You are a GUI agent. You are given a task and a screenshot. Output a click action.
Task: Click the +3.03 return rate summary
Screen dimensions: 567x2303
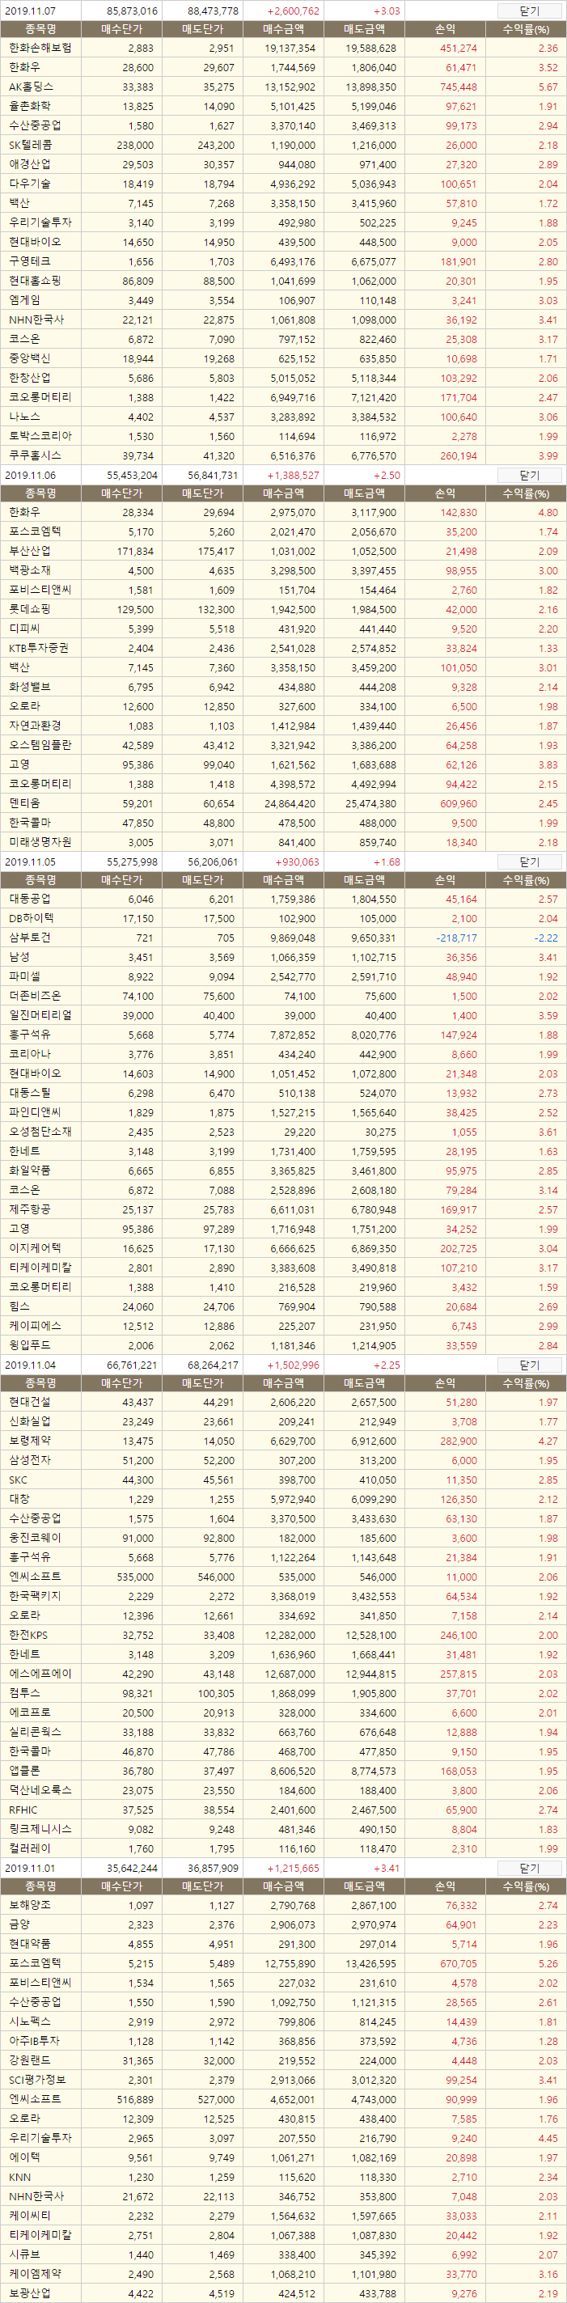click(x=387, y=11)
